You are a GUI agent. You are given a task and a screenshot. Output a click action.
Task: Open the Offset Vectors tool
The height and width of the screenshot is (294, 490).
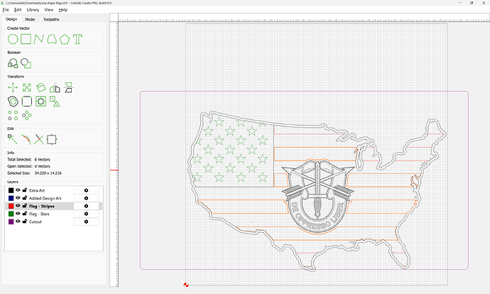pyautogui.click(x=13, y=102)
